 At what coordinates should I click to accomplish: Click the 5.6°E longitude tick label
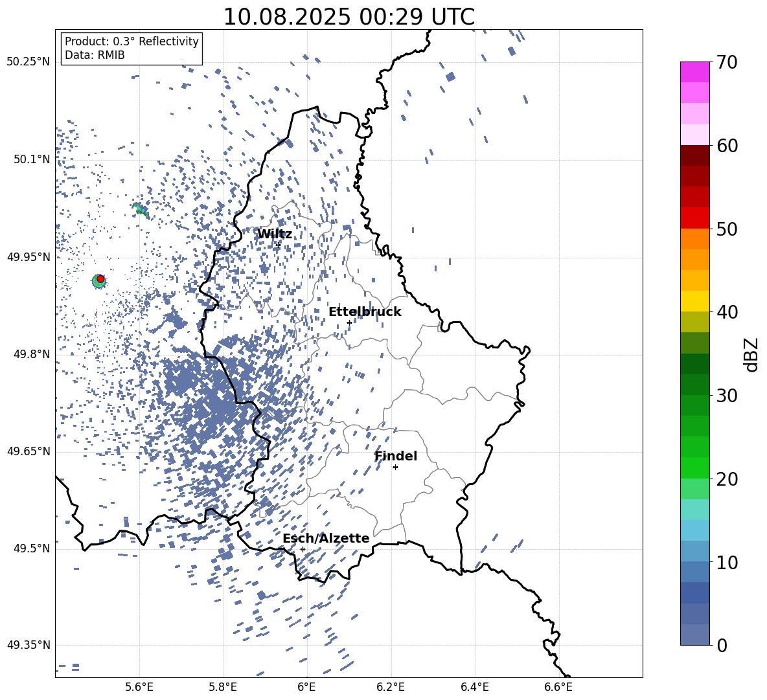139,687
